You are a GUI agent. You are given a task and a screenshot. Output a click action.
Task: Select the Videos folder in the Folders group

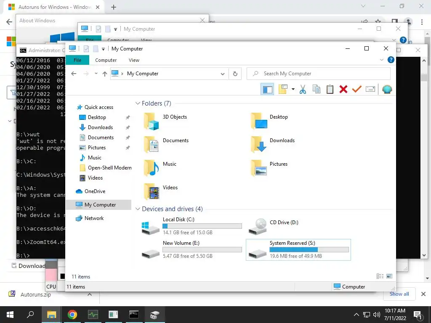point(160,192)
